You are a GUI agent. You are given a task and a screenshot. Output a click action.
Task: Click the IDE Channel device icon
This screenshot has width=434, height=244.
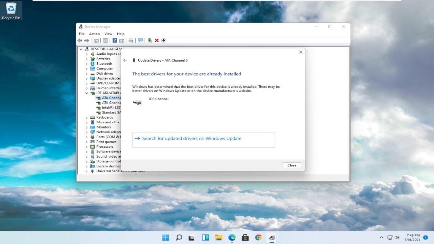(x=137, y=102)
